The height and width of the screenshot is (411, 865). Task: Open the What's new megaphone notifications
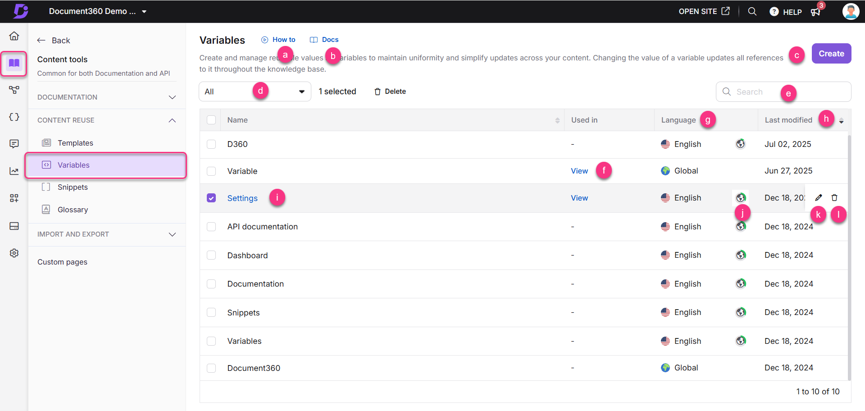tap(816, 11)
